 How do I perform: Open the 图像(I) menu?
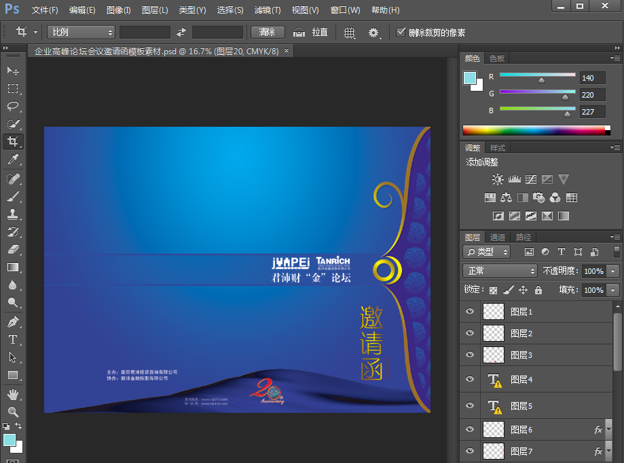tap(119, 10)
